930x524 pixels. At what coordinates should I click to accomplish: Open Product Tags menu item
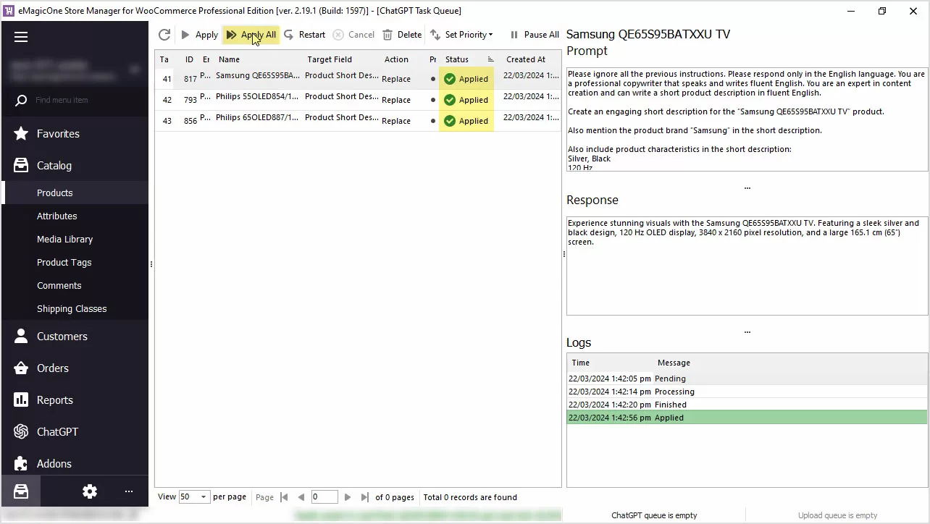[x=64, y=263]
